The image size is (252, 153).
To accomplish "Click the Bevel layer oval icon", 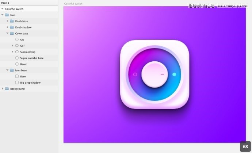I will pyautogui.click(x=17, y=64).
